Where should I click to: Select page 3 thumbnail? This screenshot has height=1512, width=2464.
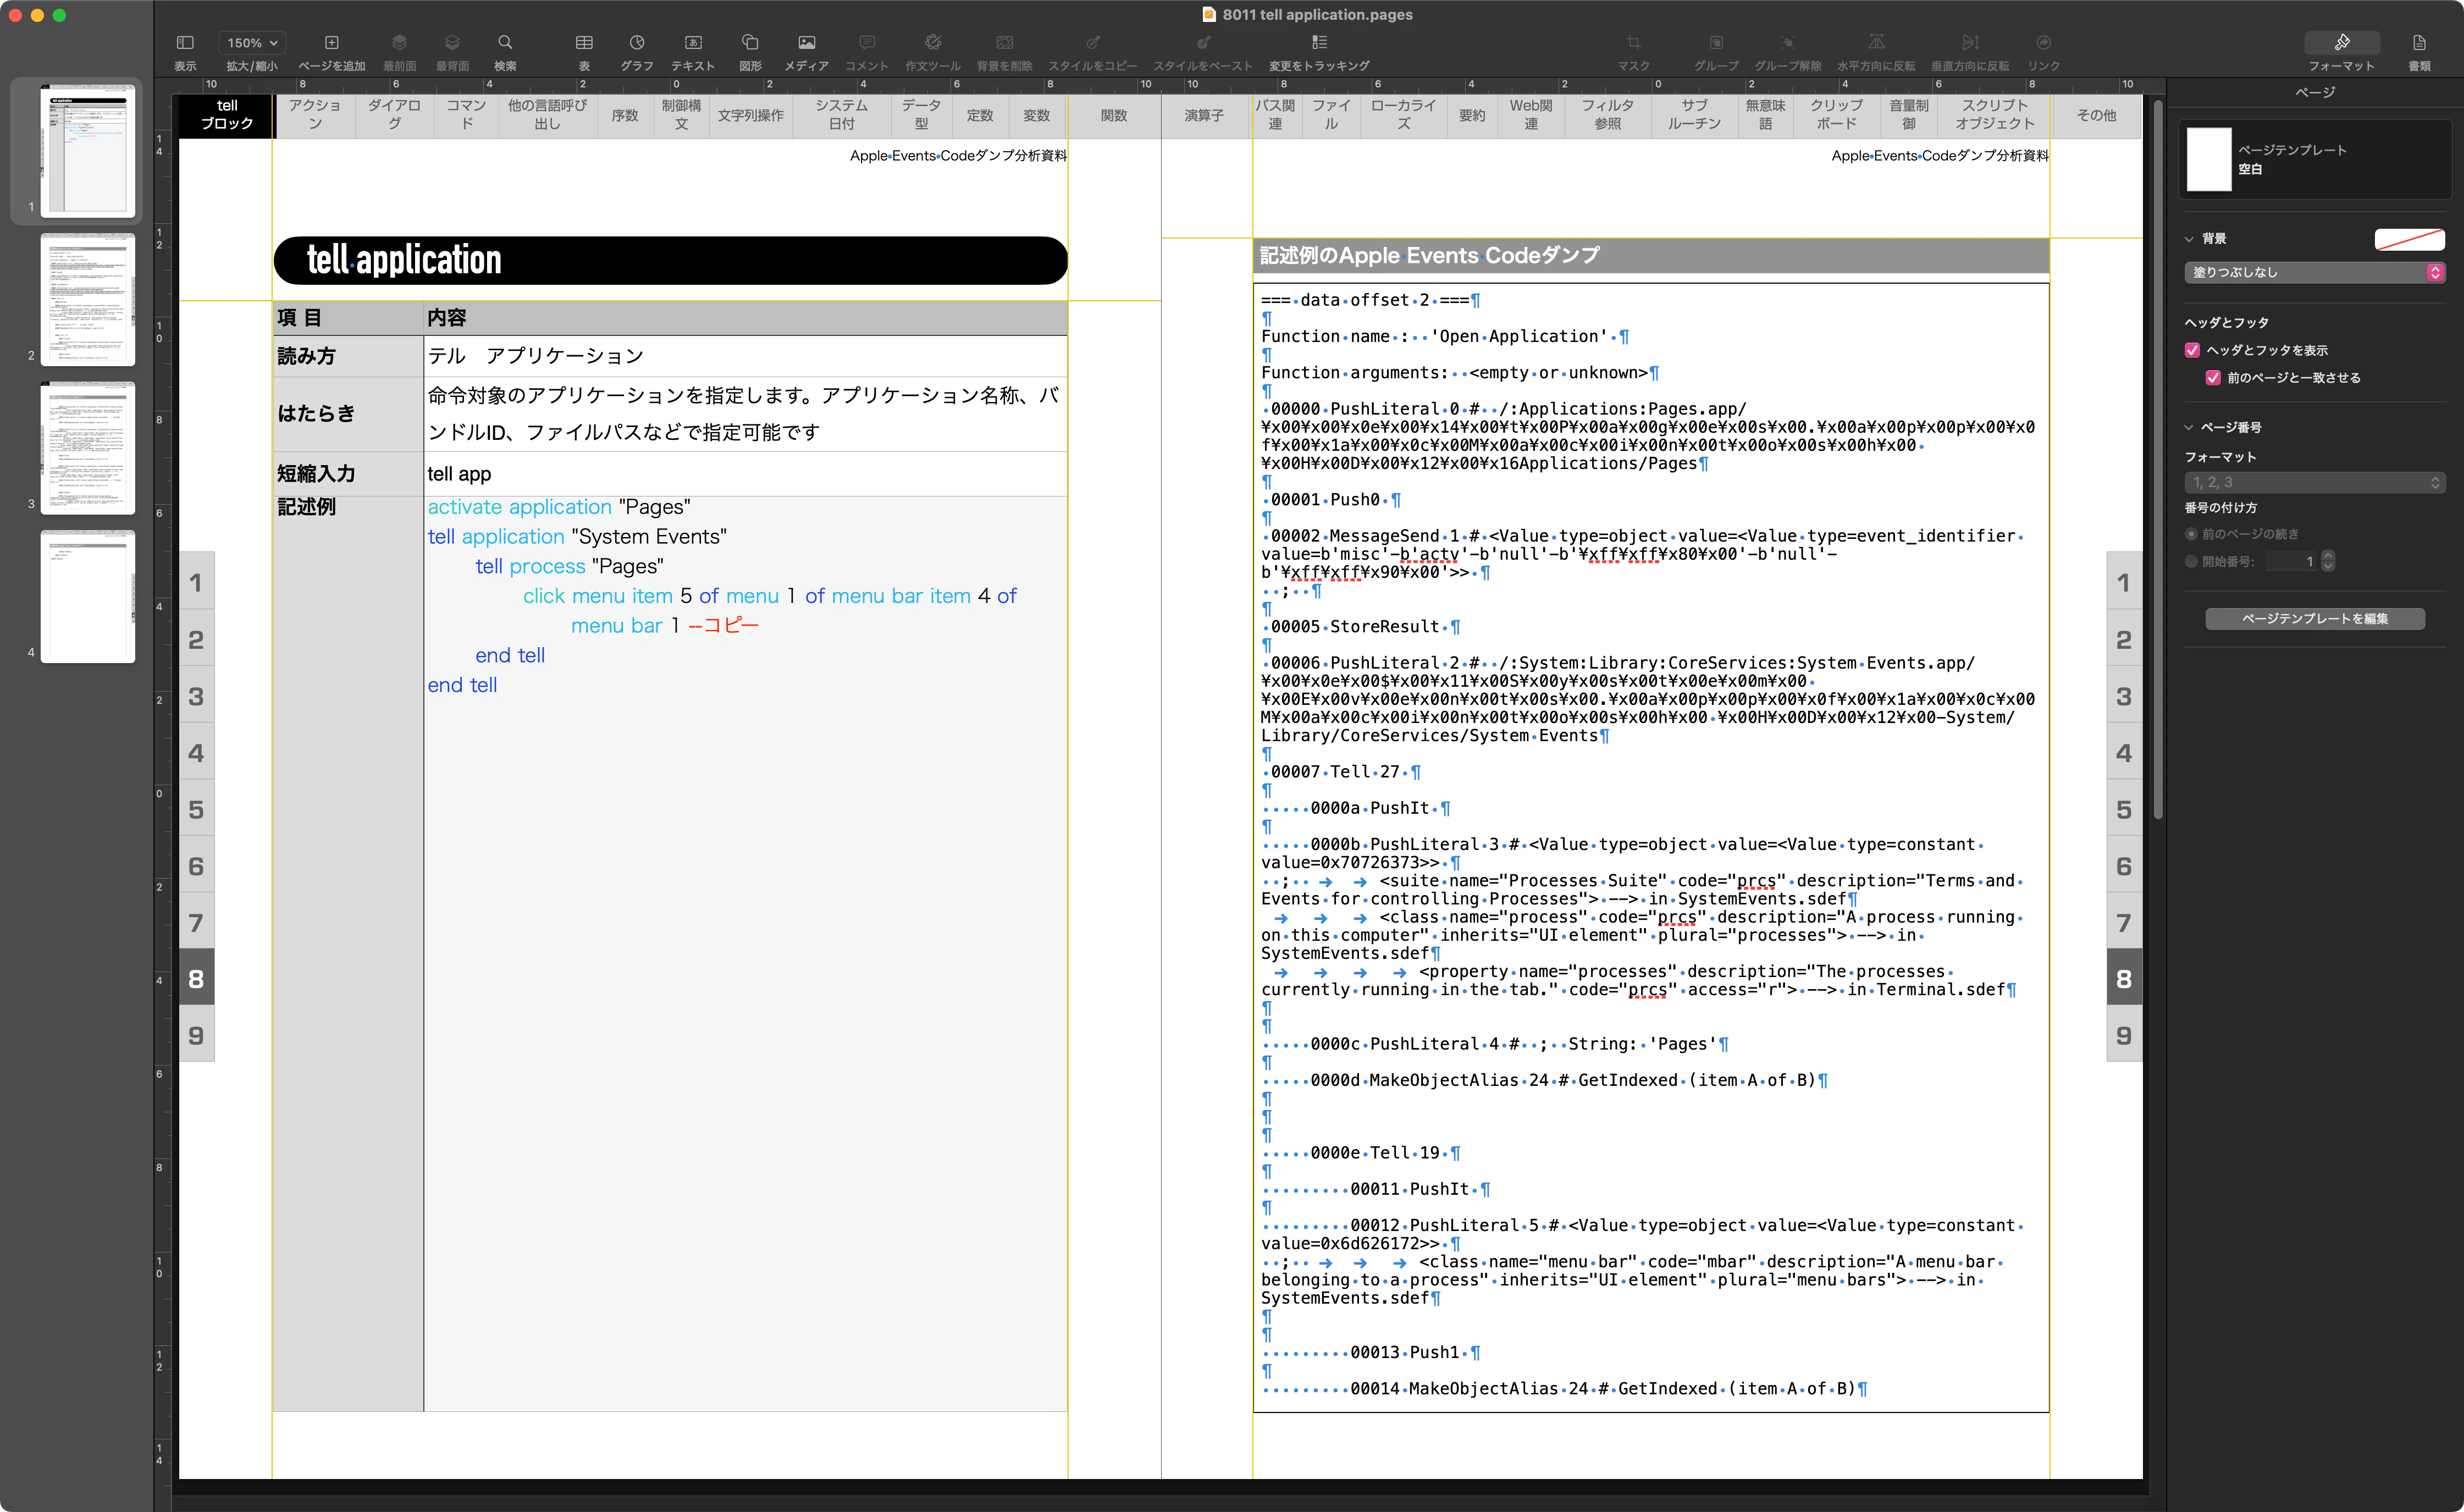pyautogui.click(x=88, y=448)
